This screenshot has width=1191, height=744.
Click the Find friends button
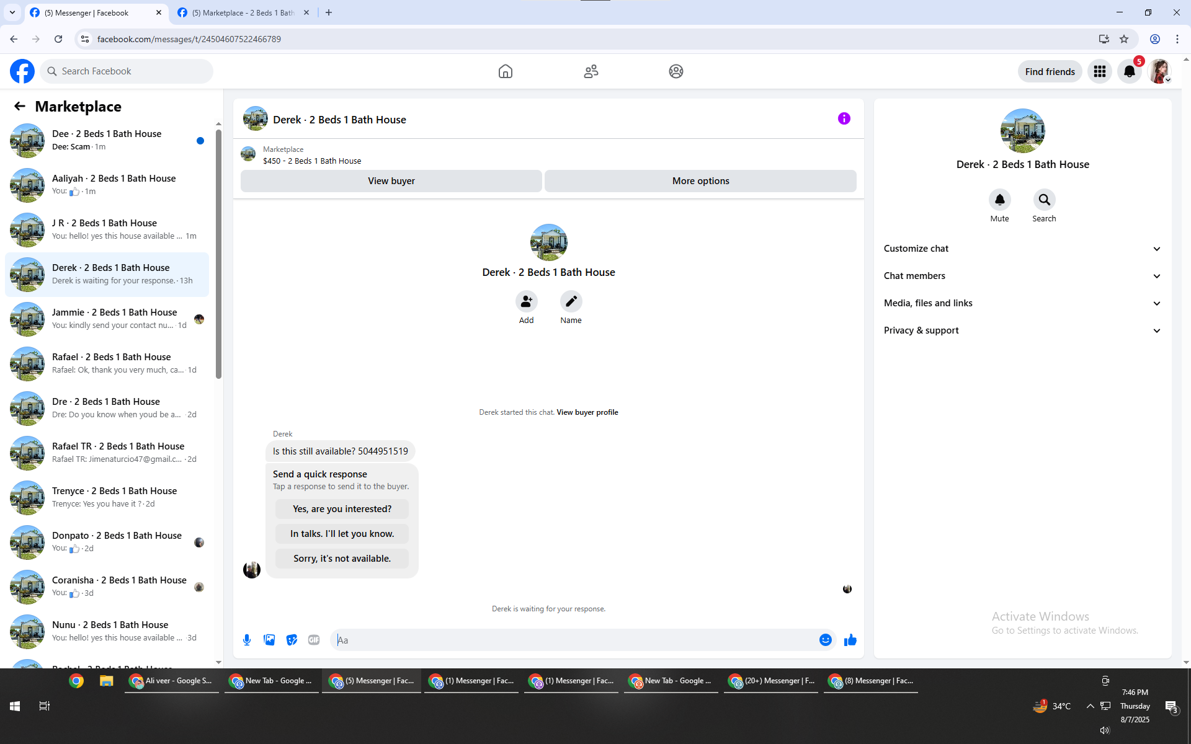(x=1050, y=71)
